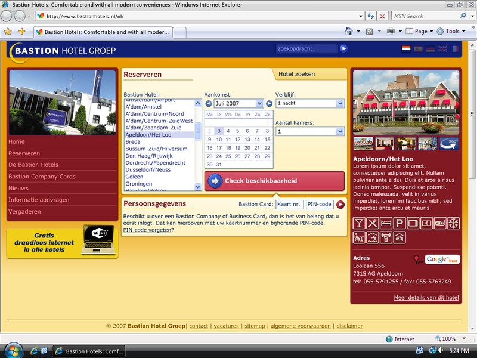Click the Kaart nr. input field

tap(289, 205)
